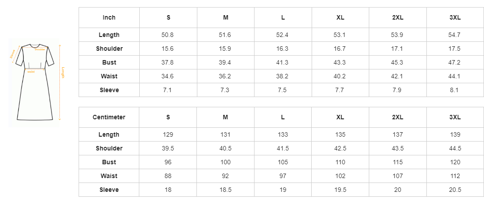Select the 131 length cell in centimeters

pyautogui.click(x=225, y=134)
